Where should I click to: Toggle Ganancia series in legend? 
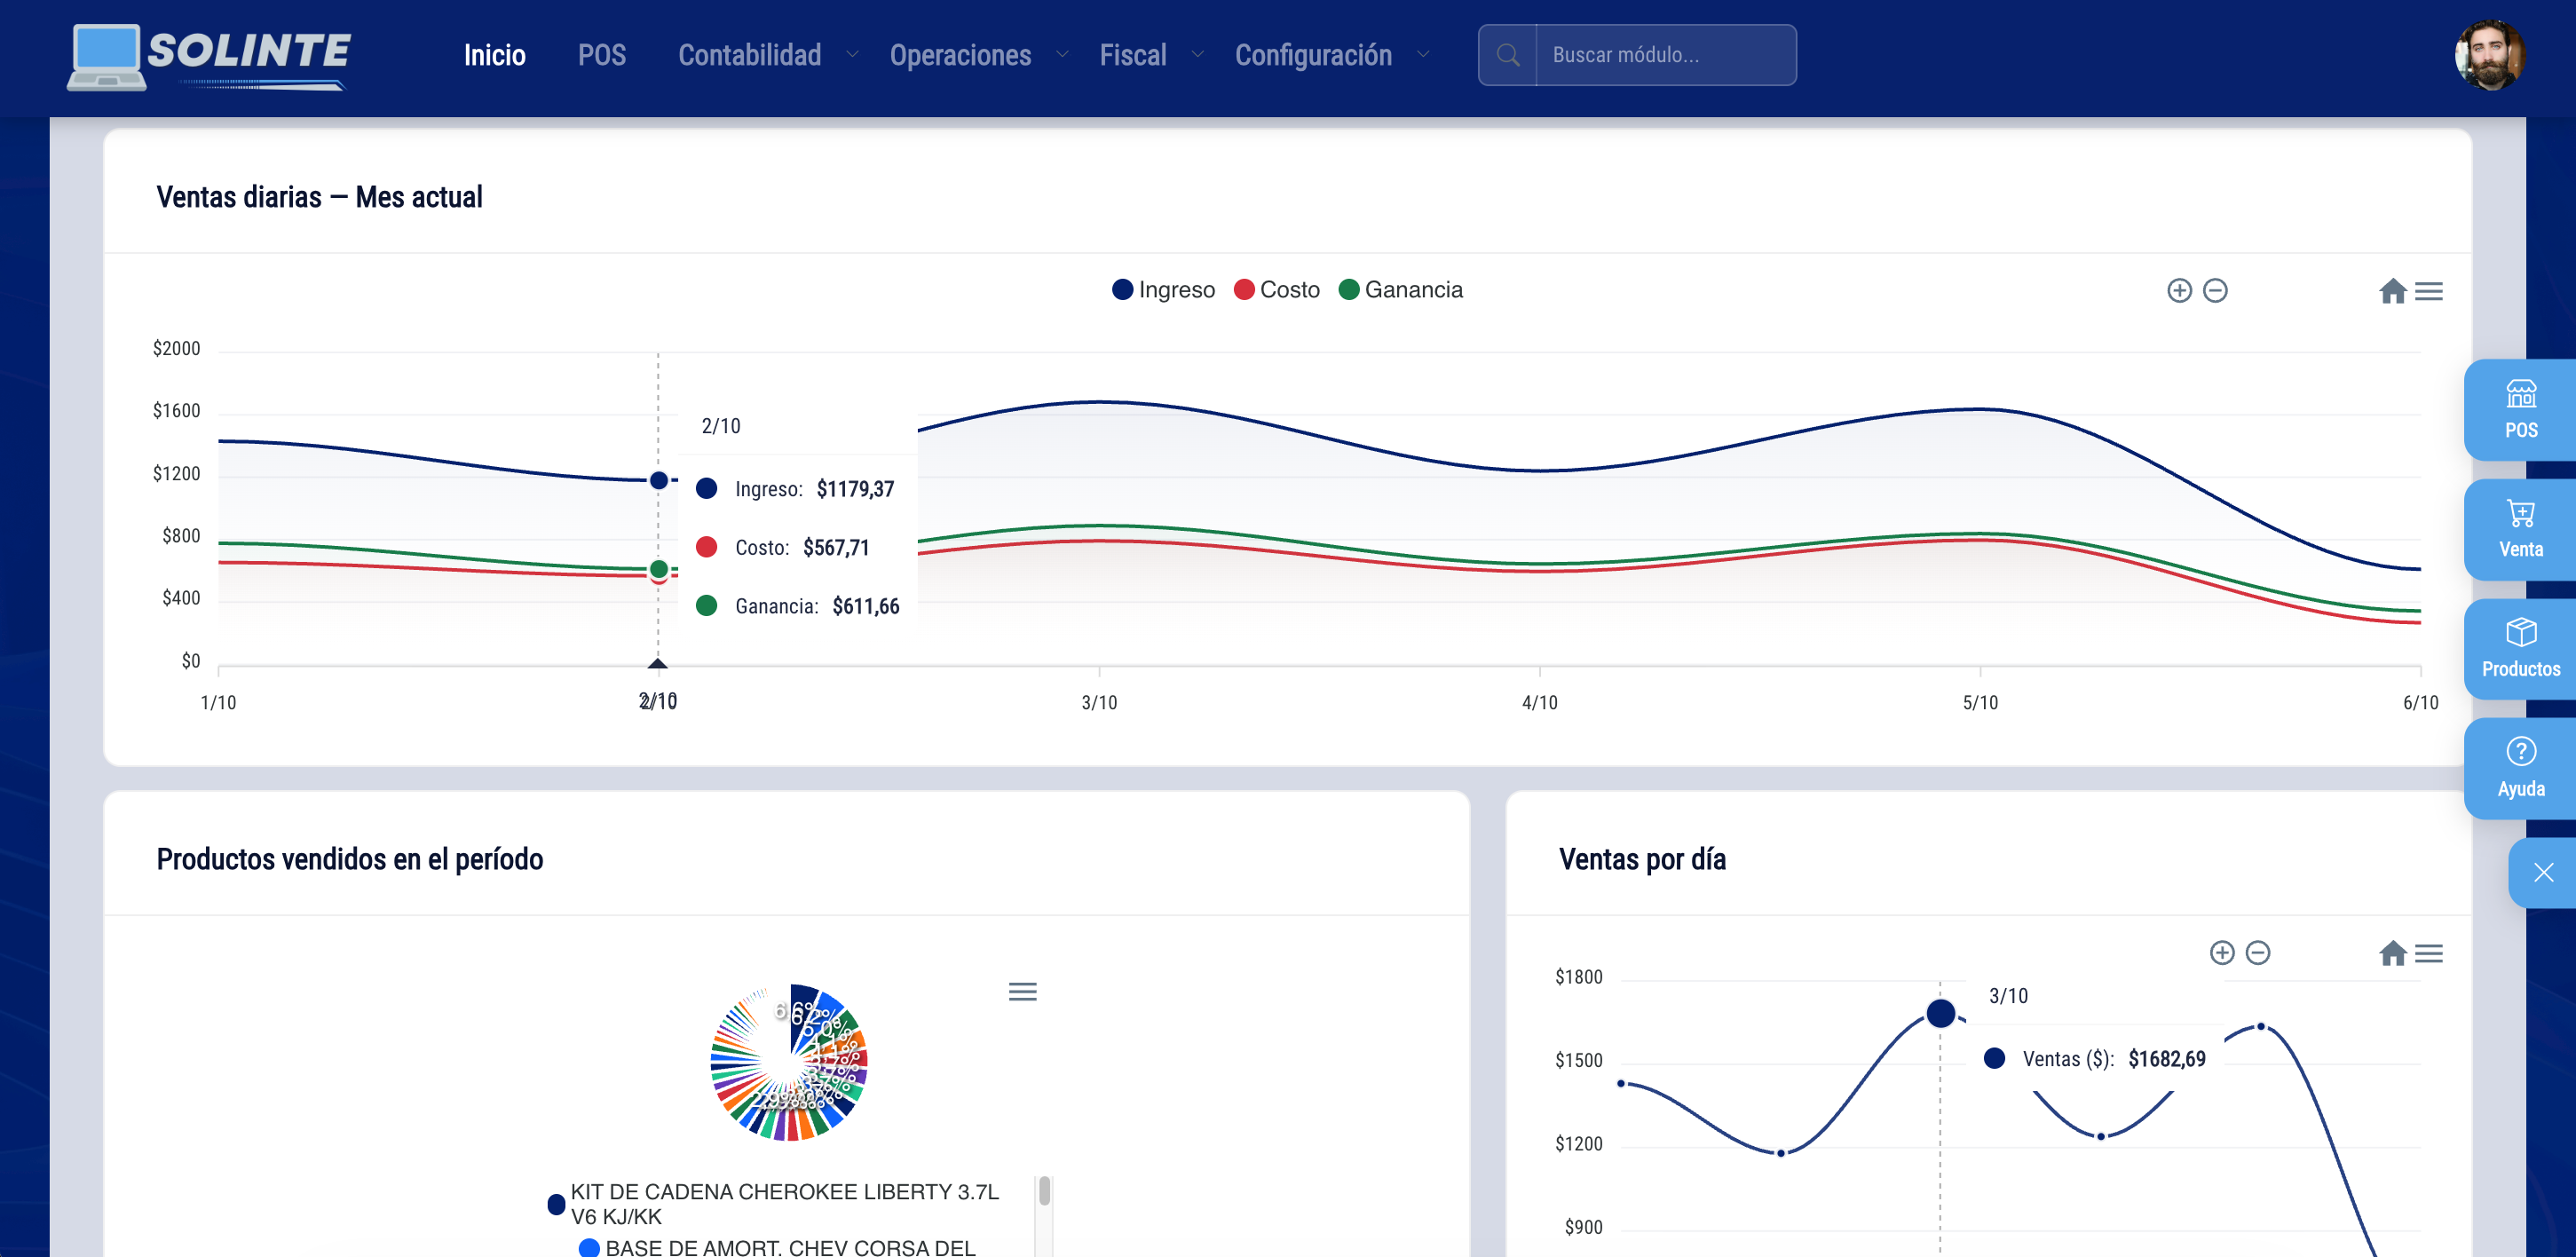tap(1400, 290)
